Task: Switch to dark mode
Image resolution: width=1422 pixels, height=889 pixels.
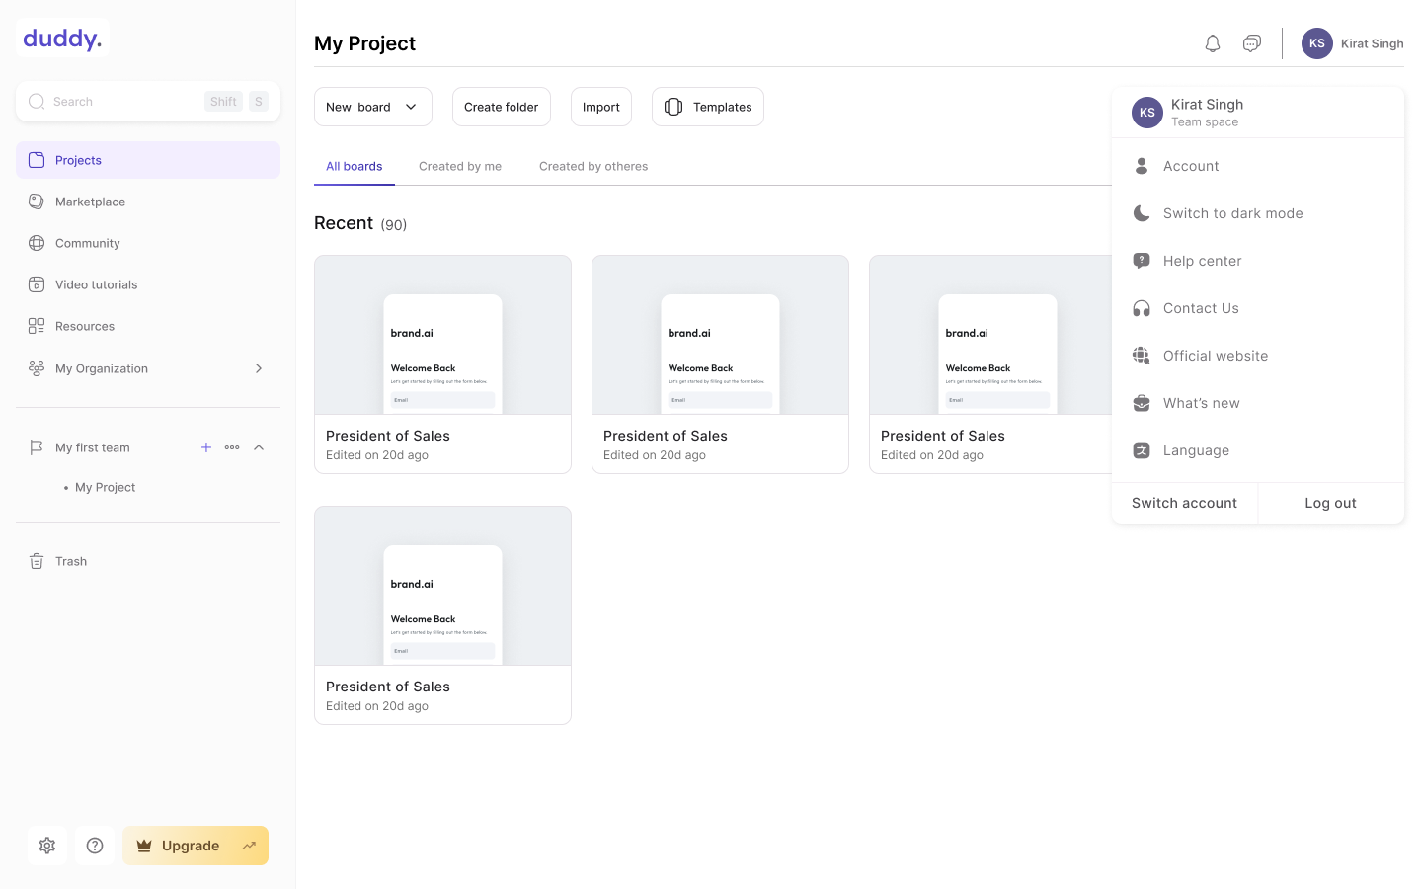Action: tap(1258, 213)
